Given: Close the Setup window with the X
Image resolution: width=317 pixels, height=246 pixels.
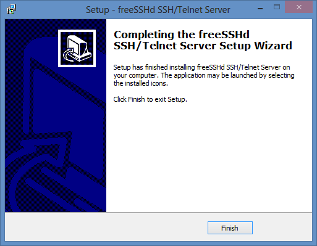Looking at the screenshot, I should point(298,7).
